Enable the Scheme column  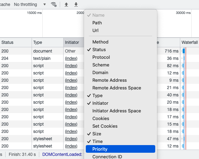click(120, 65)
